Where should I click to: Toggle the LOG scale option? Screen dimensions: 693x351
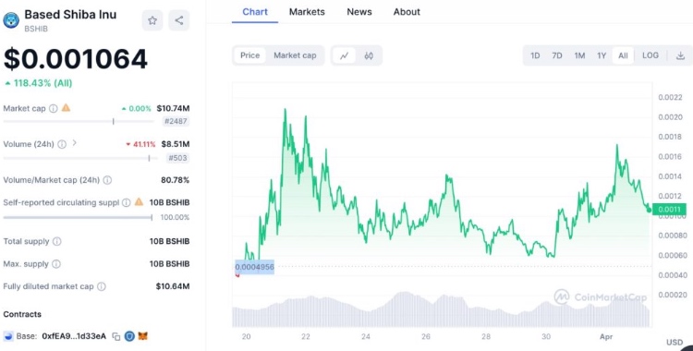[650, 55]
